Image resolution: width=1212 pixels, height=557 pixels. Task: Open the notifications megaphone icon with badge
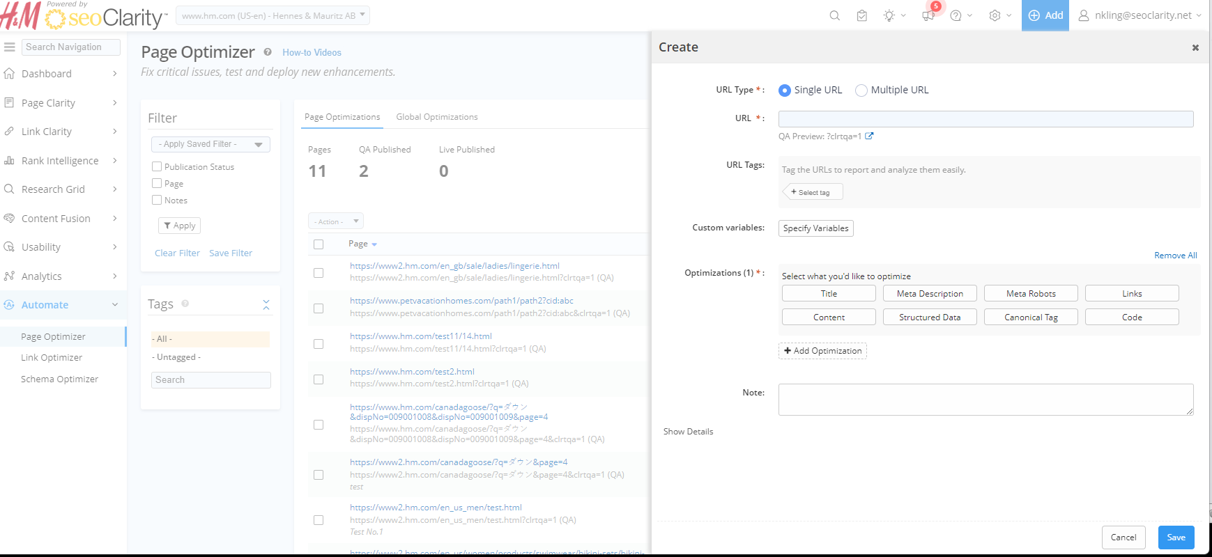click(928, 15)
